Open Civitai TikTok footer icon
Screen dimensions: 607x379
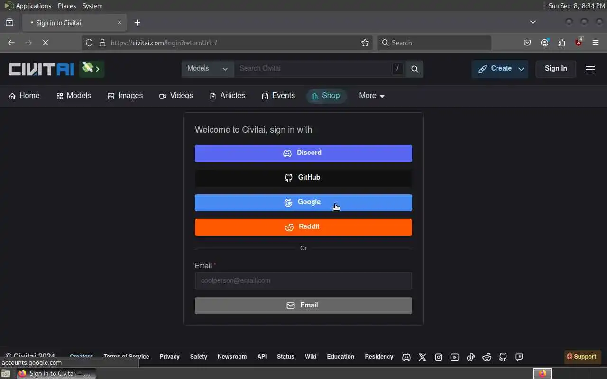471,357
